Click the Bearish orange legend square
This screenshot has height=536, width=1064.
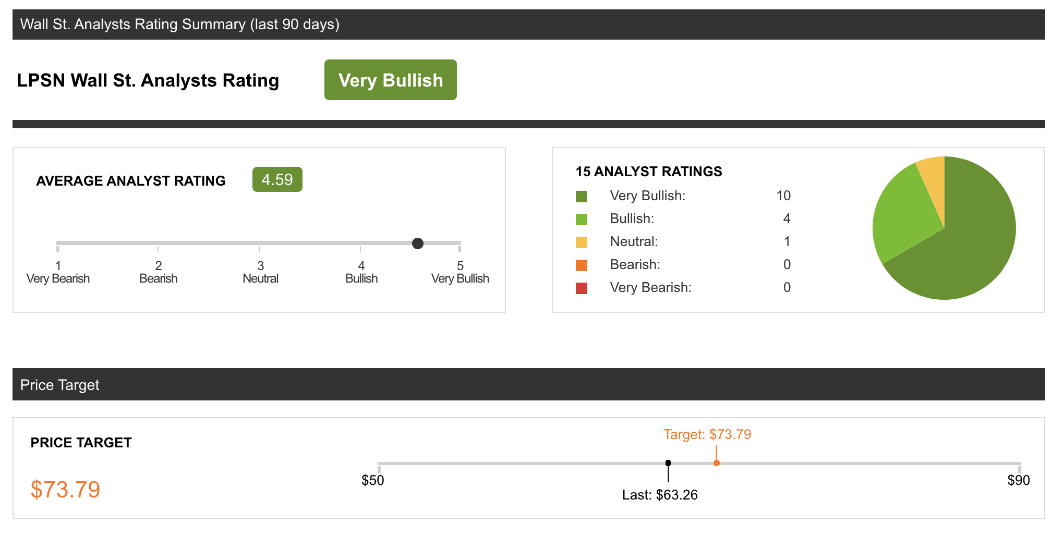[x=581, y=264]
